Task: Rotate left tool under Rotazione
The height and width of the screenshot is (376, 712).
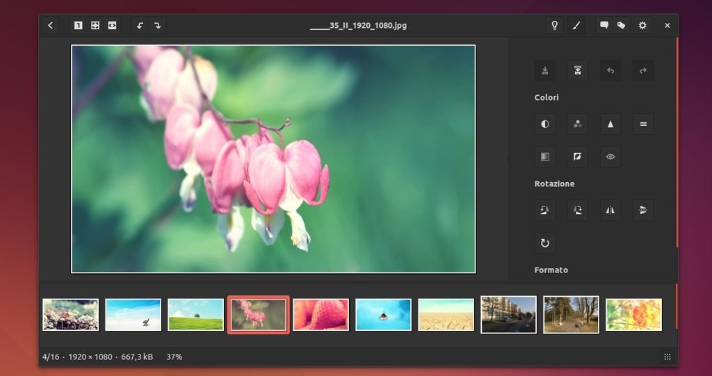Action: 545,210
